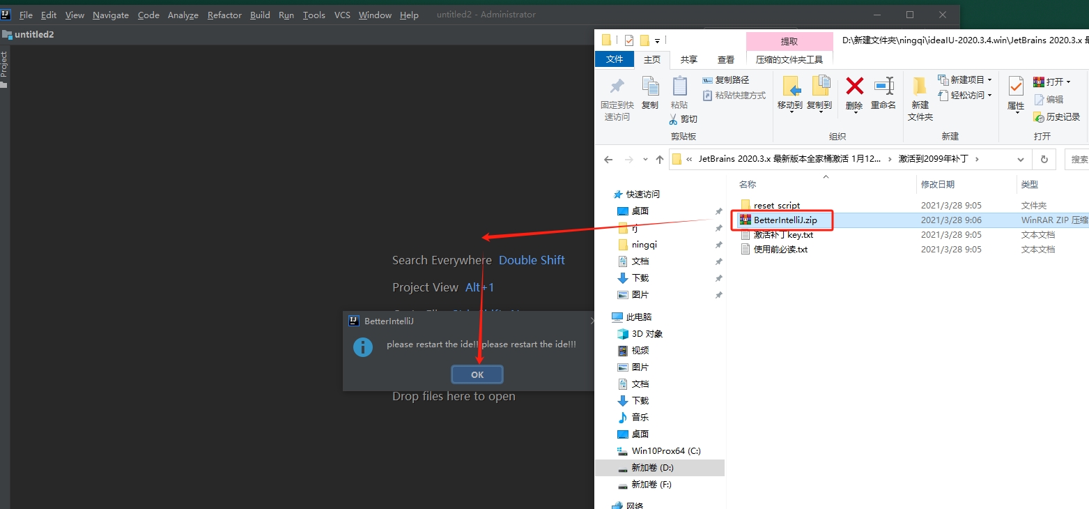Screen dimensions: 1089x509
Task: Click the Explorer forward arrow
Action: pos(629,159)
